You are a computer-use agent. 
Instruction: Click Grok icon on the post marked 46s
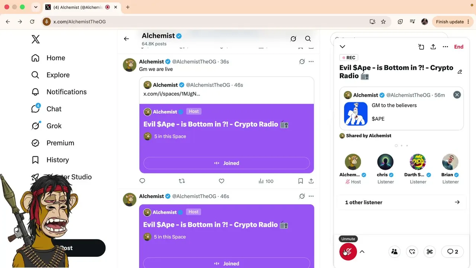pyautogui.click(x=302, y=197)
